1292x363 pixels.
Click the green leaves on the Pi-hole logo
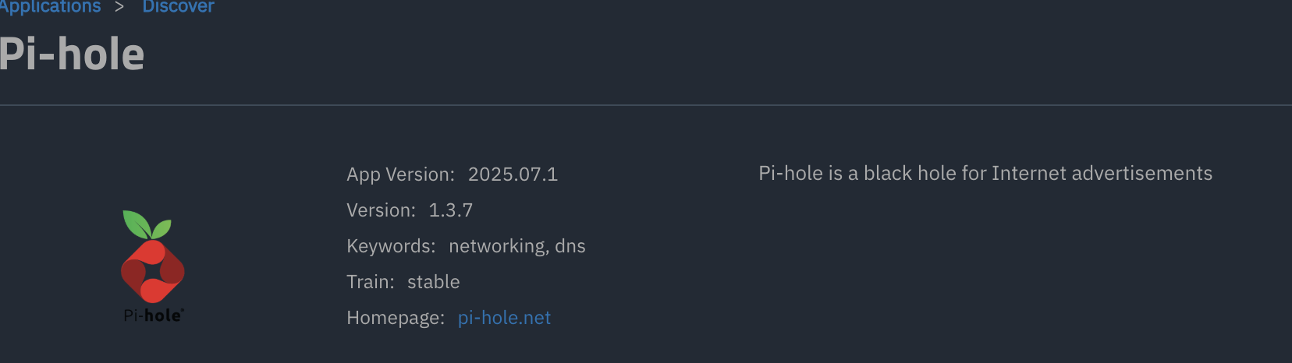coord(146,225)
